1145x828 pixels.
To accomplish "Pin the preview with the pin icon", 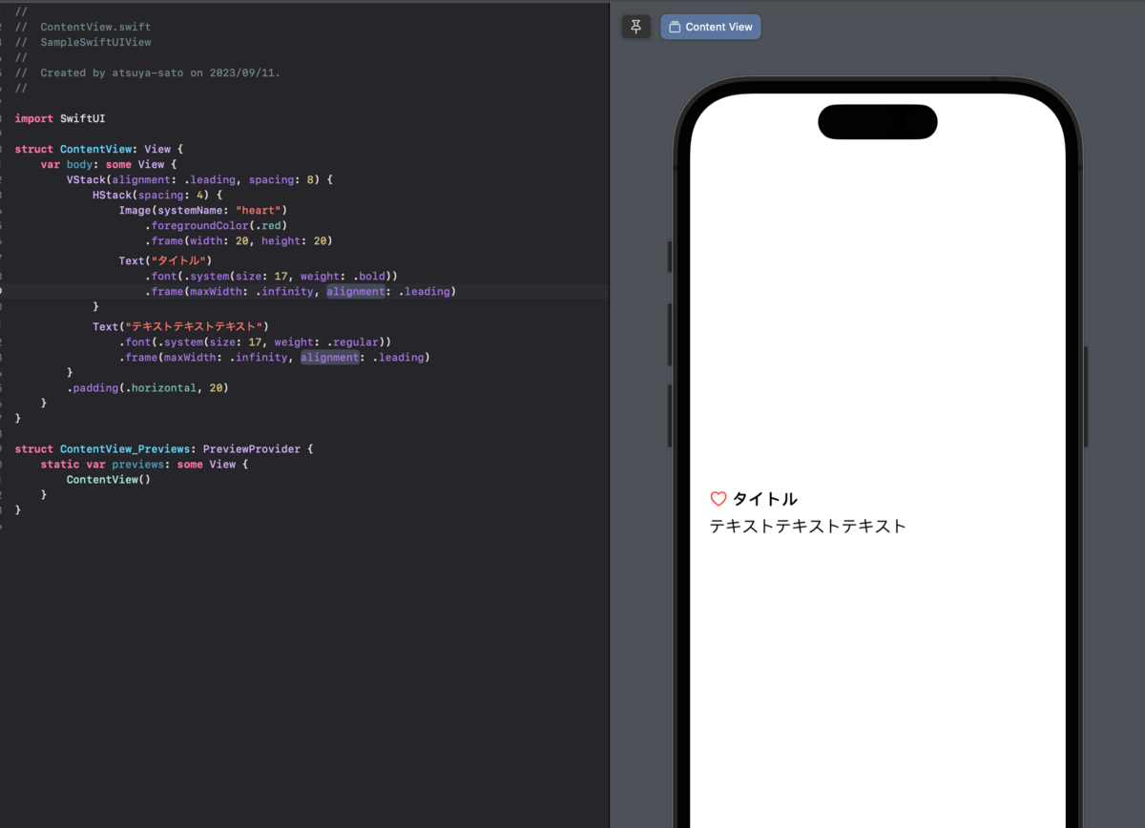I will point(636,27).
